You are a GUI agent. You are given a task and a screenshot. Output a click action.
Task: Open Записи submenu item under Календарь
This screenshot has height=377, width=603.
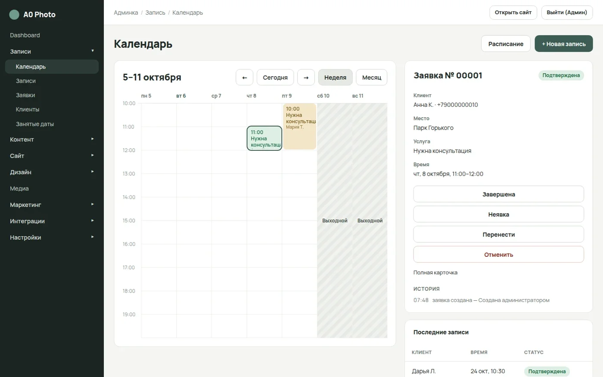[x=52, y=81]
